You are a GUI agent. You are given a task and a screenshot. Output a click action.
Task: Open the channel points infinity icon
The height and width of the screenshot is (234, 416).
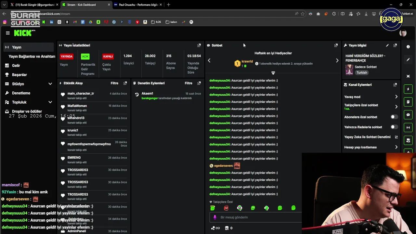click(x=215, y=228)
